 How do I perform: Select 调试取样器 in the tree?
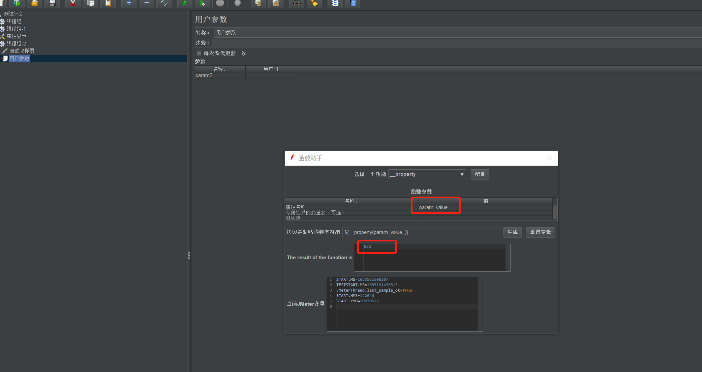pos(22,51)
